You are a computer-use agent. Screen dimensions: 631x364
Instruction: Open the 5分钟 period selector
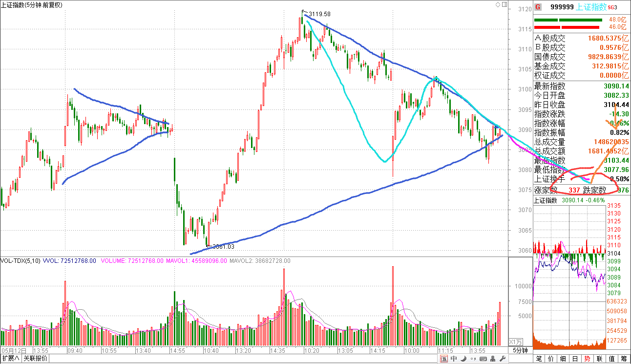click(x=520, y=351)
